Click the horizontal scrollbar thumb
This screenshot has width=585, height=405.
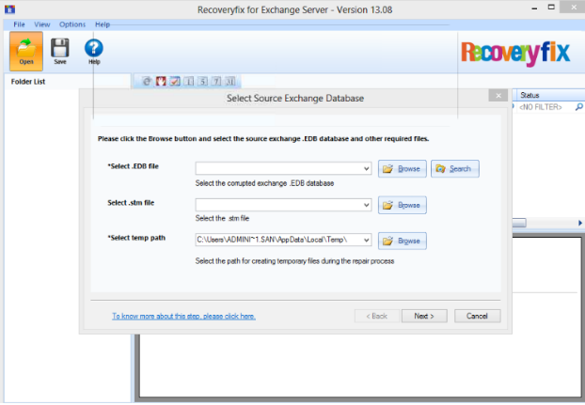[519, 223]
